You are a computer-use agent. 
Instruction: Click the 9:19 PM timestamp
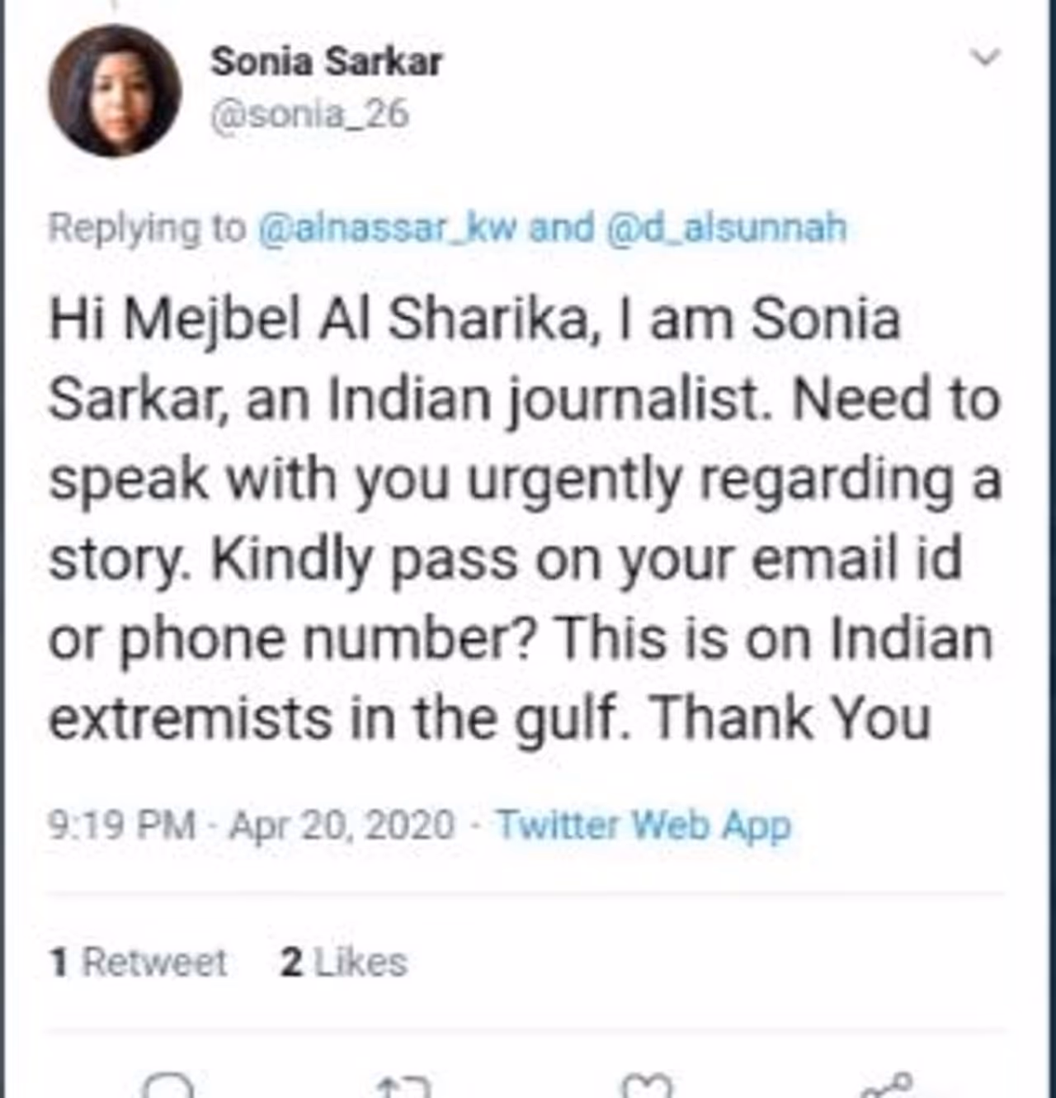point(122,825)
